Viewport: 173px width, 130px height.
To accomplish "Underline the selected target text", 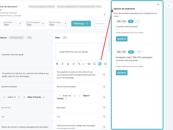I will [68, 64].
